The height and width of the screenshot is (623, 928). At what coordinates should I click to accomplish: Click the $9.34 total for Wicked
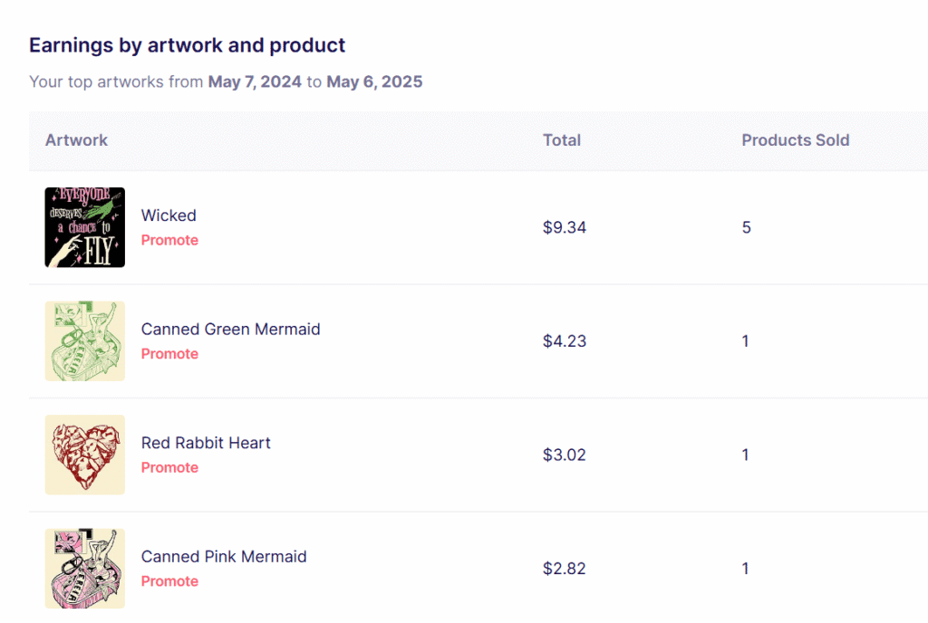[x=564, y=227]
